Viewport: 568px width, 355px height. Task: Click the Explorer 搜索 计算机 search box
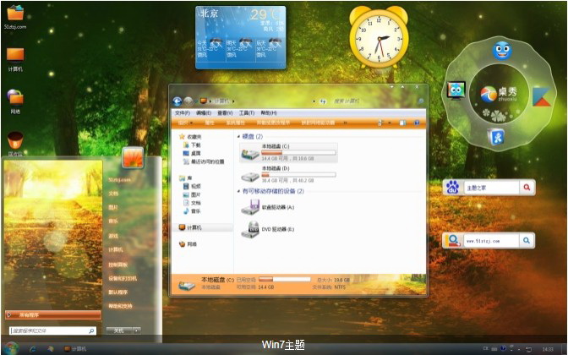click(x=378, y=101)
